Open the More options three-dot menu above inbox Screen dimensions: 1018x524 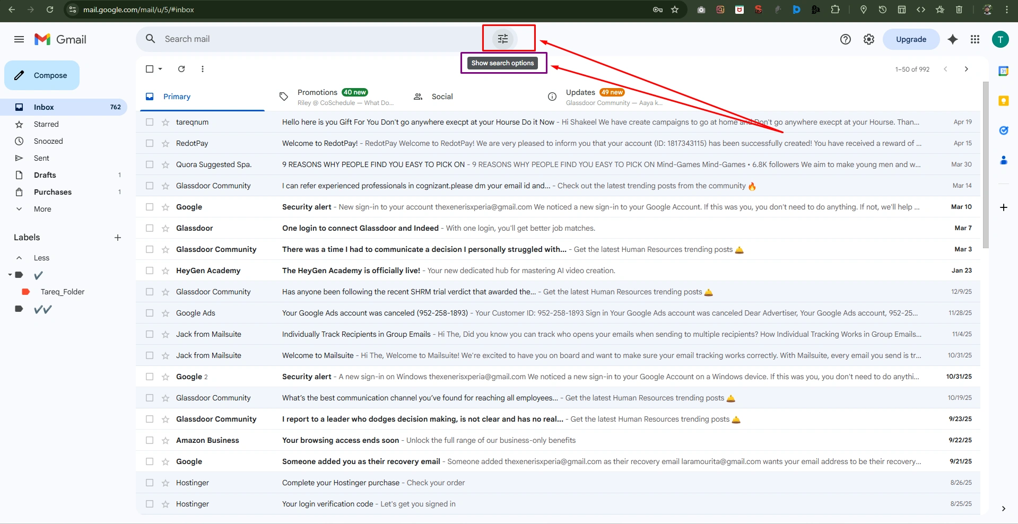pyautogui.click(x=203, y=69)
